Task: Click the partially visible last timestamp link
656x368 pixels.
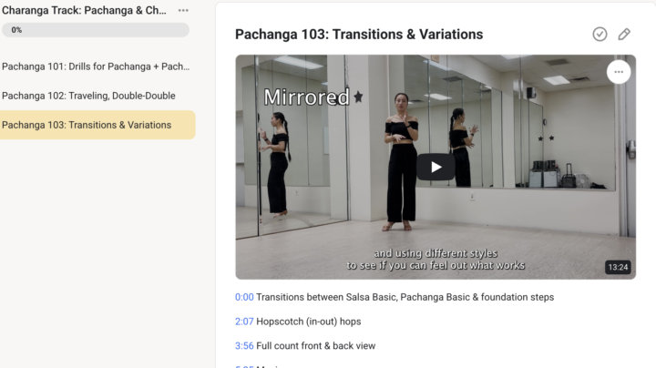Action: pyautogui.click(x=244, y=366)
